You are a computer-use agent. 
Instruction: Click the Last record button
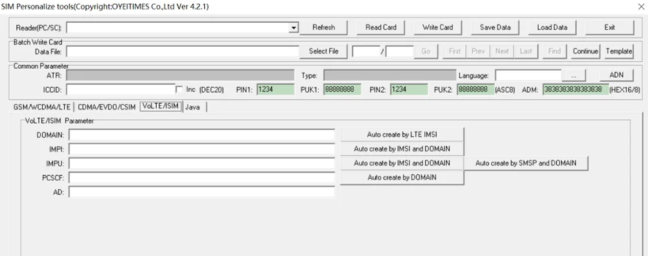coord(526,51)
